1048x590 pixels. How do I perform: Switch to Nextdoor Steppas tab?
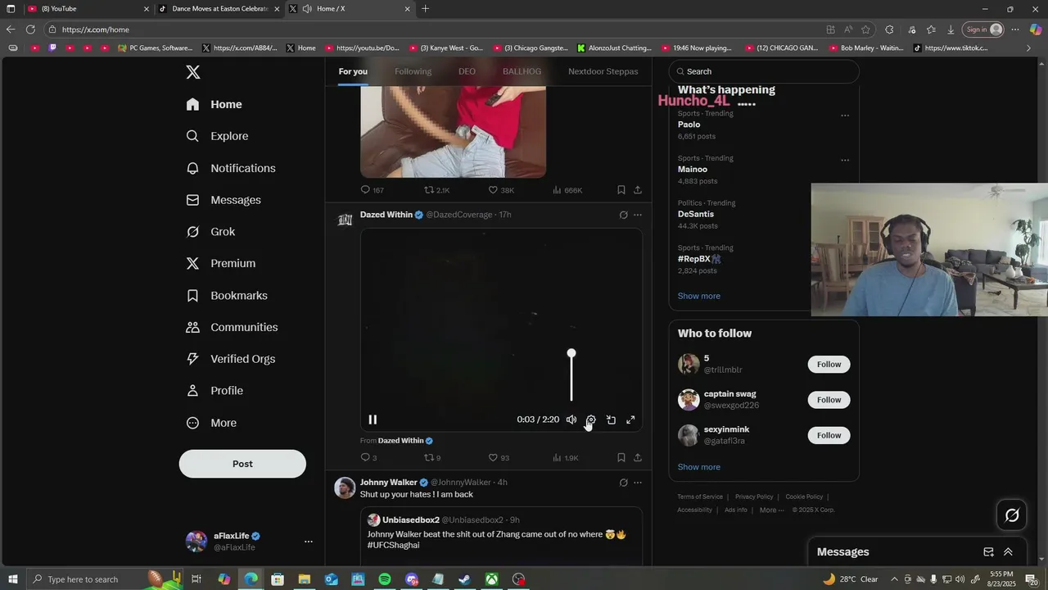(603, 71)
